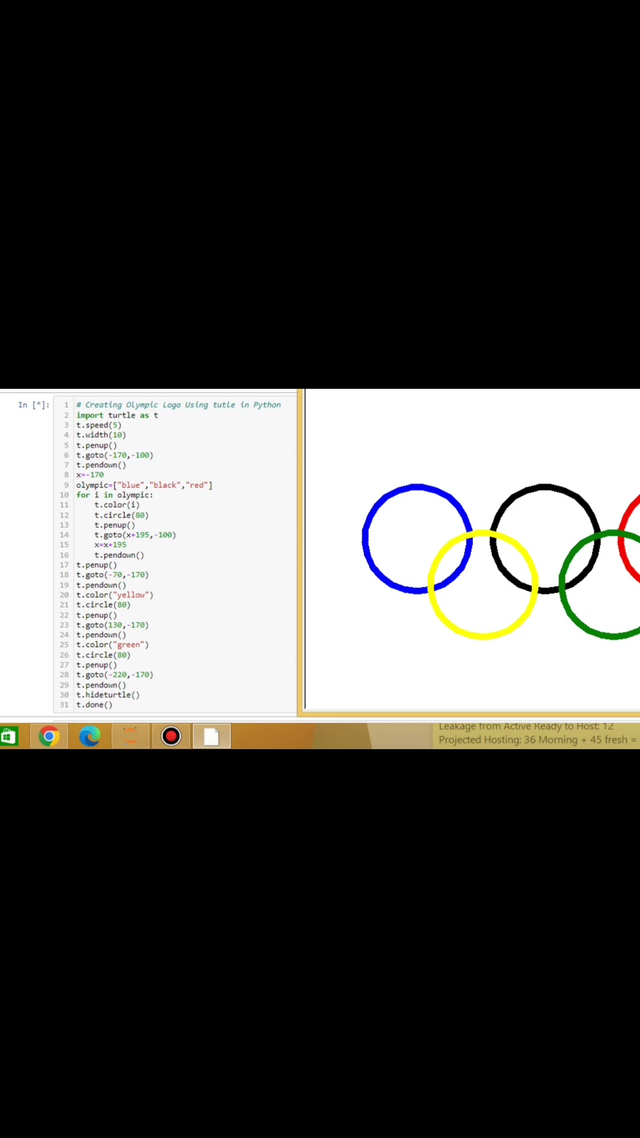Click the red screen recorder taskbar icon

171,736
